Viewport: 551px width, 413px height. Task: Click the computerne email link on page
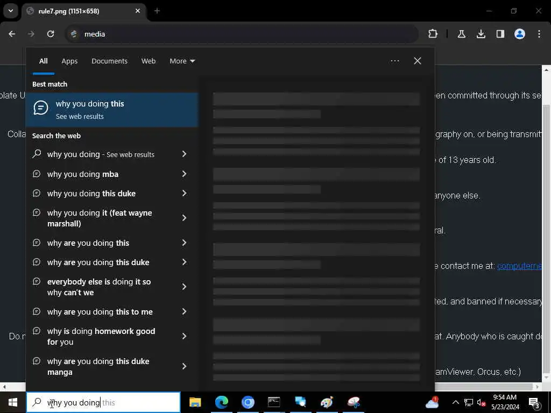519,266
